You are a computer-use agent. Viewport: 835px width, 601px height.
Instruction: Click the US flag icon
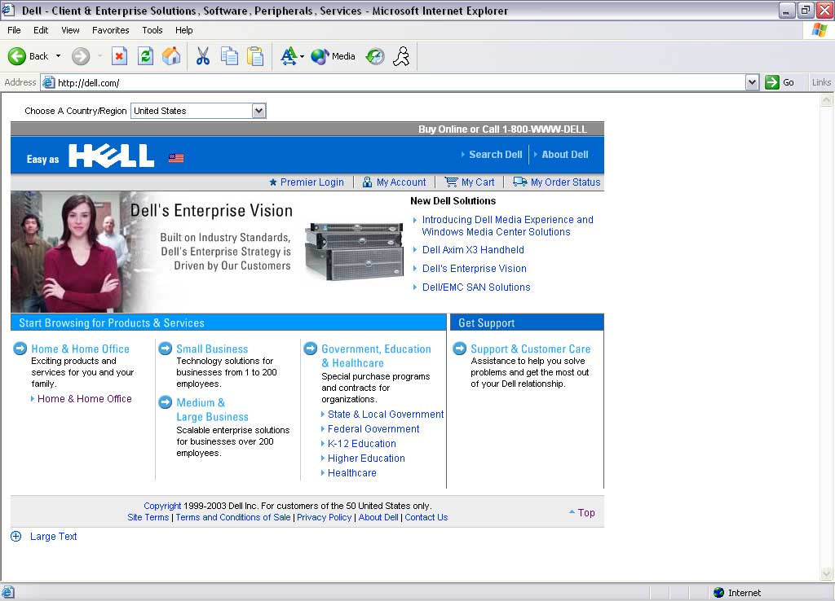click(176, 158)
